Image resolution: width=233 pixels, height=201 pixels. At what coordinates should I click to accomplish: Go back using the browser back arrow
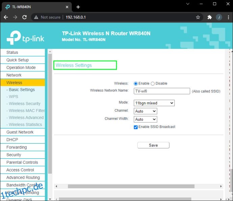click(6, 17)
